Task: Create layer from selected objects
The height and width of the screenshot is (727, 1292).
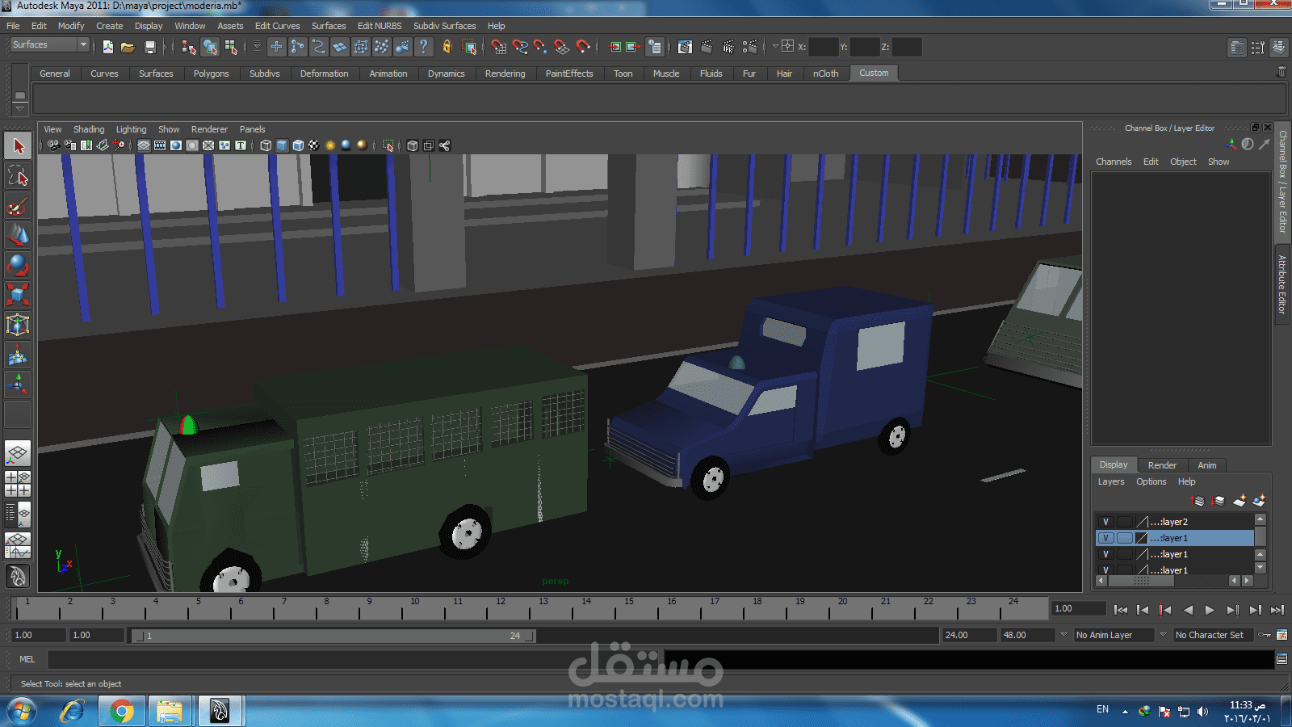Action: [1259, 501]
